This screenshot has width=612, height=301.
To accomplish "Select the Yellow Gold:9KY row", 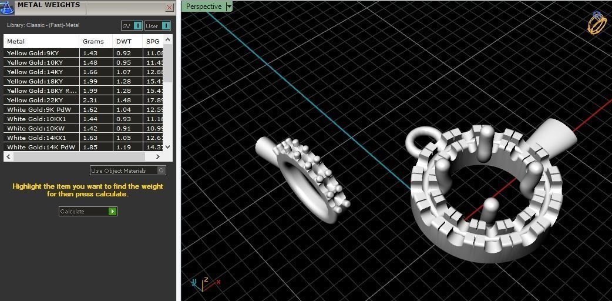I will pos(83,53).
